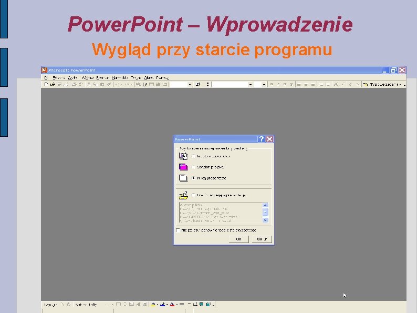Open the Pomoc menu
417x313 pixels.
coord(162,77)
